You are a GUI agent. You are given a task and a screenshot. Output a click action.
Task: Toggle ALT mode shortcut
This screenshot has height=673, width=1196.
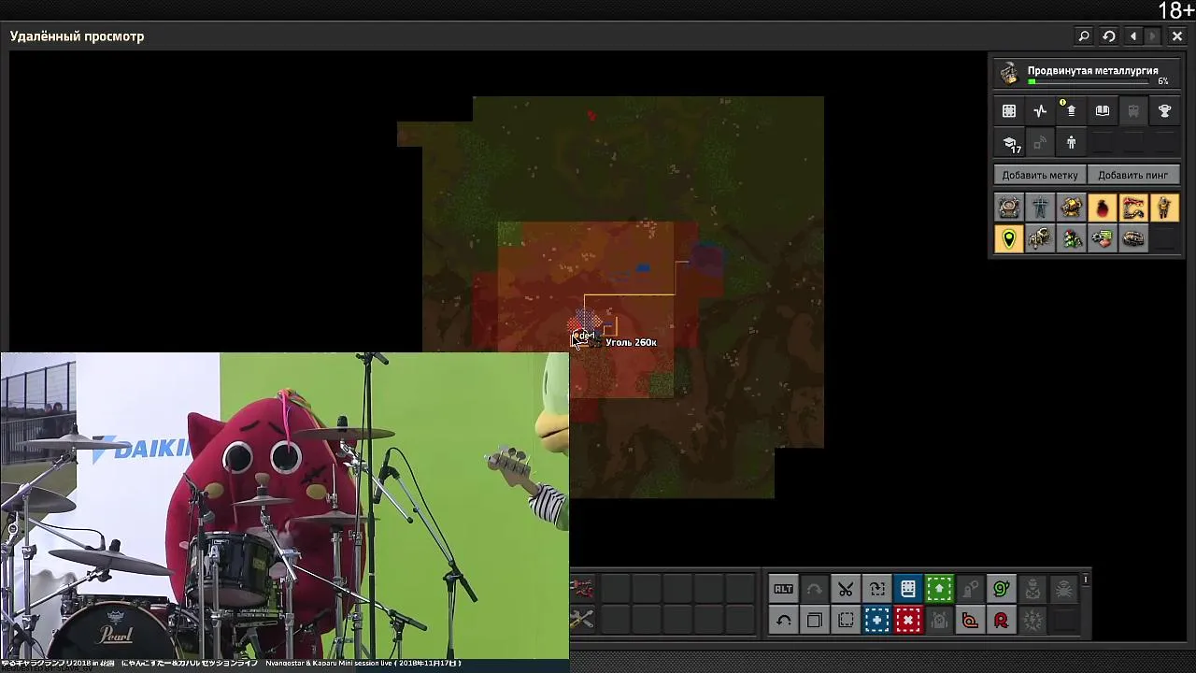pos(783,589)
